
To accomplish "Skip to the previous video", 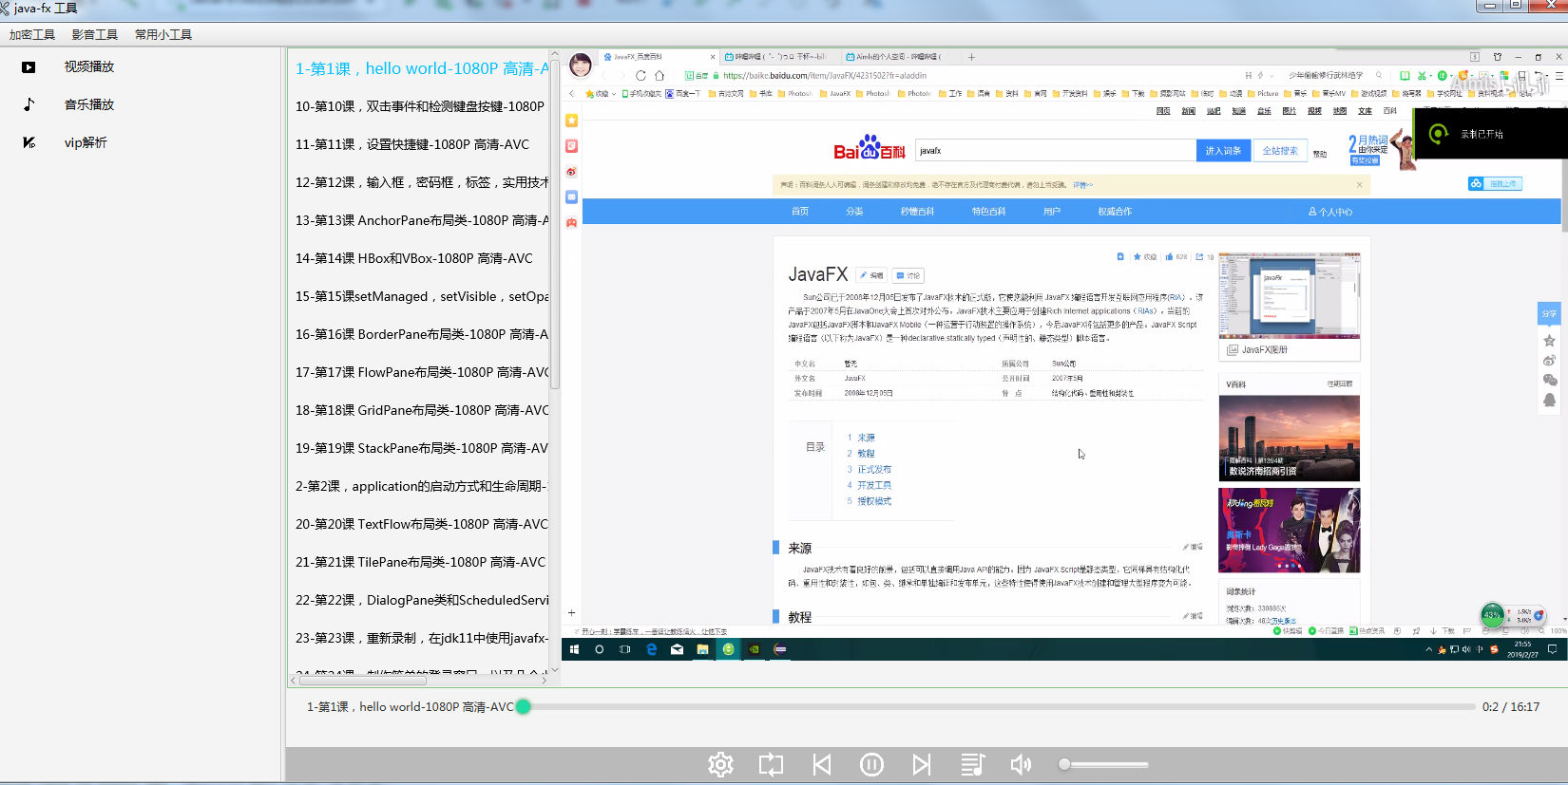I will point(822,764).
